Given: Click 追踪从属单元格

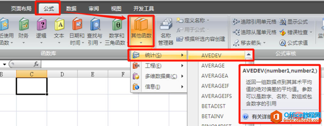Looking at the screenshot, I should [x=254, y=32].
